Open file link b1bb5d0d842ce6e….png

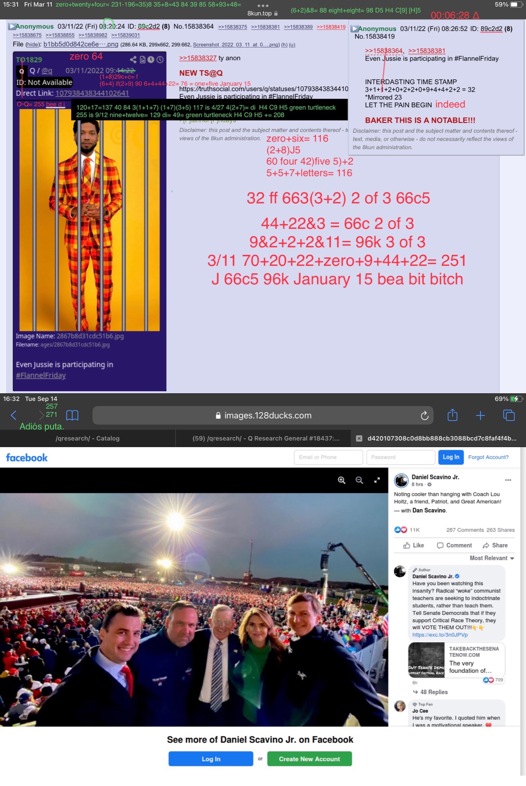(x=81, y=44)
